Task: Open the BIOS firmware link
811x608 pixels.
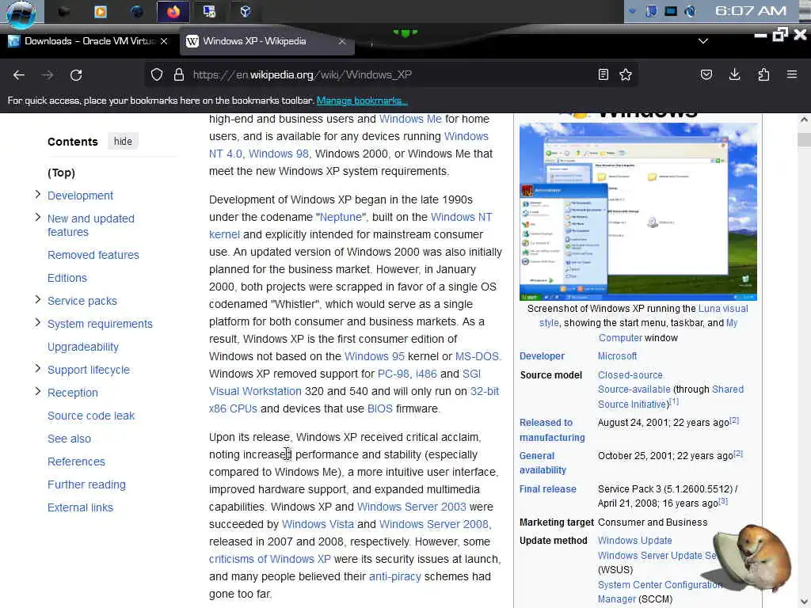Action: 379,408
